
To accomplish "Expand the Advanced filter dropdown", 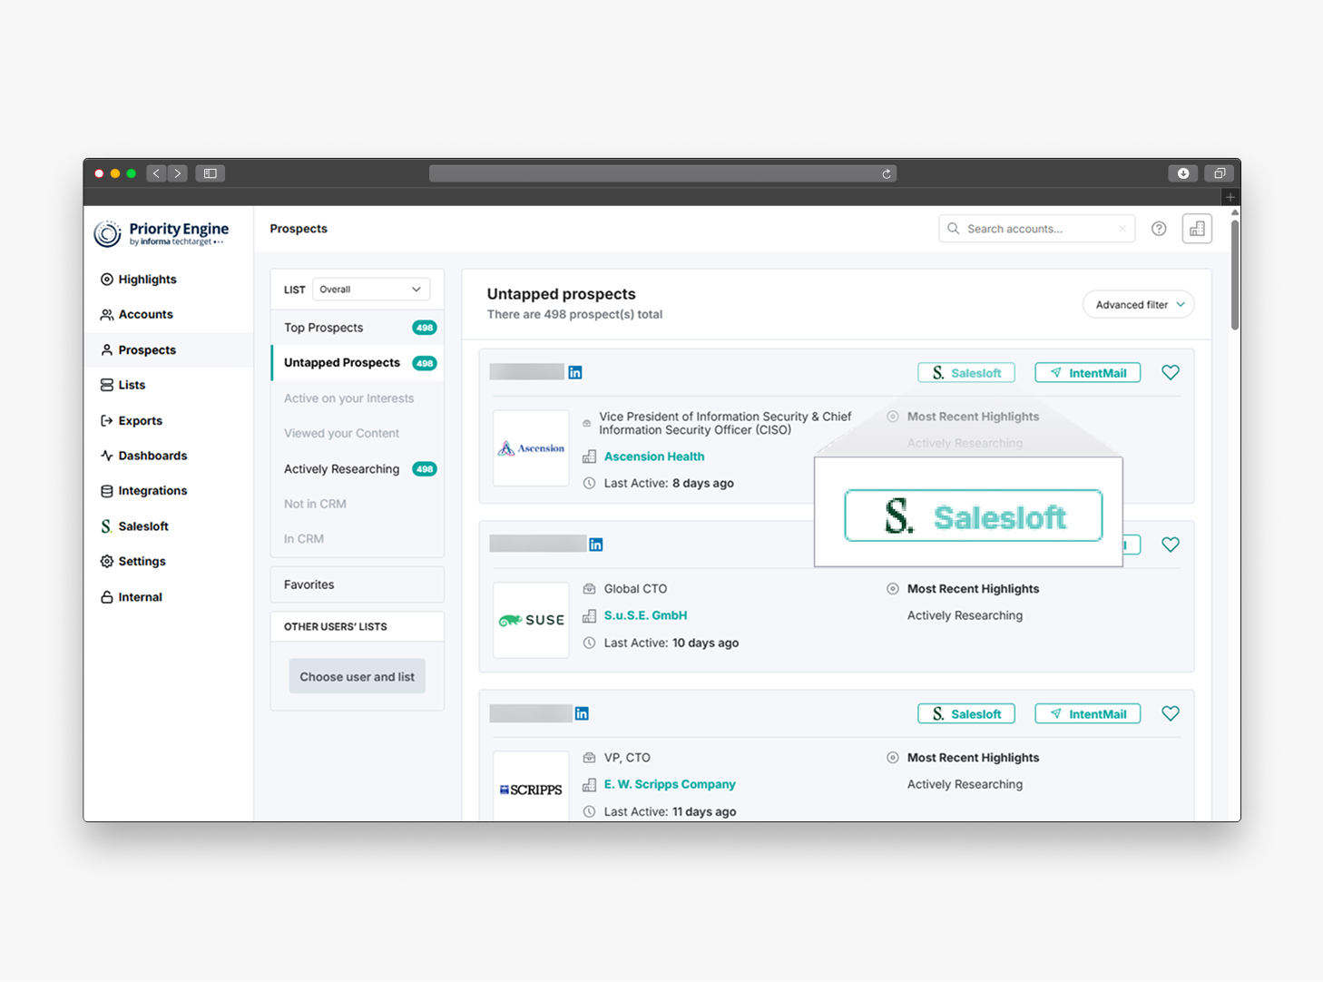I will click(1139, 305).
